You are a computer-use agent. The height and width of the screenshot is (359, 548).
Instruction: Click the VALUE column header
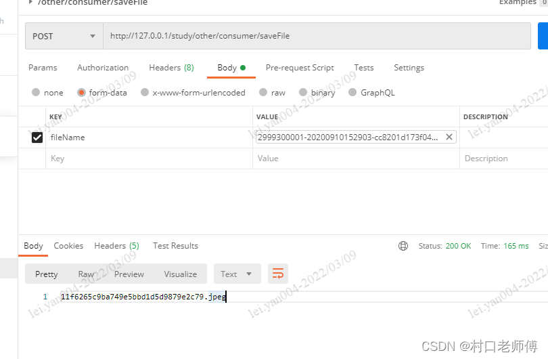pos(267,117)
